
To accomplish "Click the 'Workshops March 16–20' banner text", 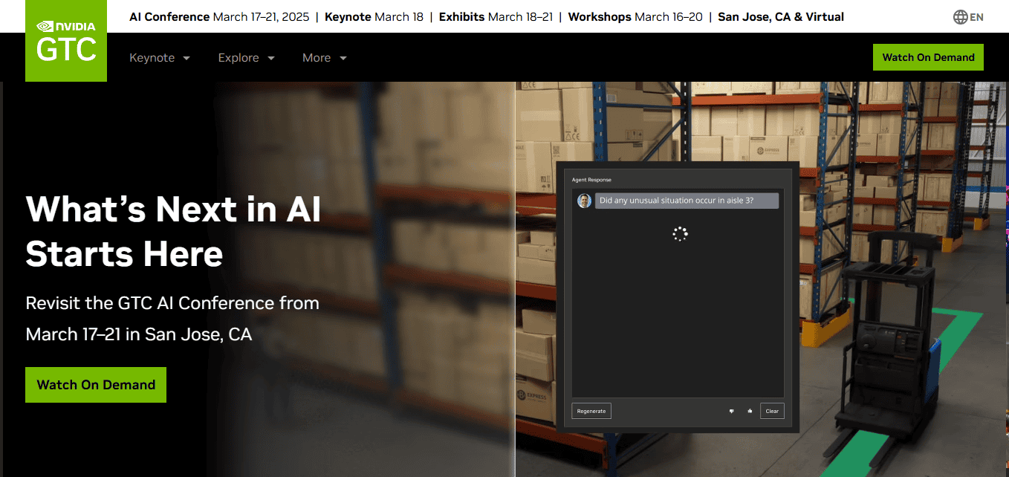I will (x=635, y=17).
